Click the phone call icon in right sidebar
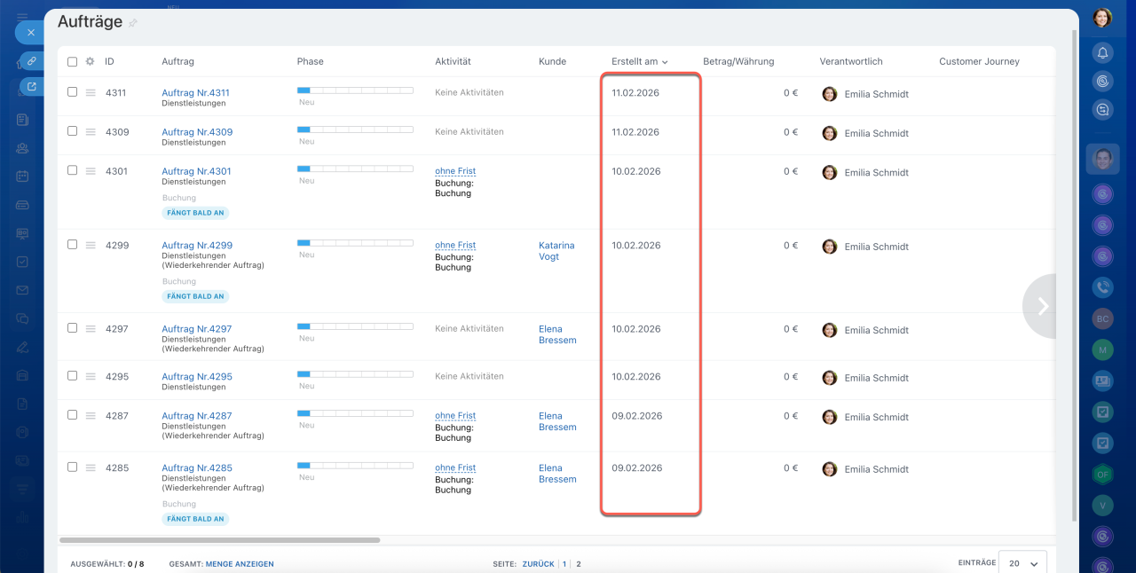Image resolution: width=1136 pixels, height=573 pixels. [1102, 286]
